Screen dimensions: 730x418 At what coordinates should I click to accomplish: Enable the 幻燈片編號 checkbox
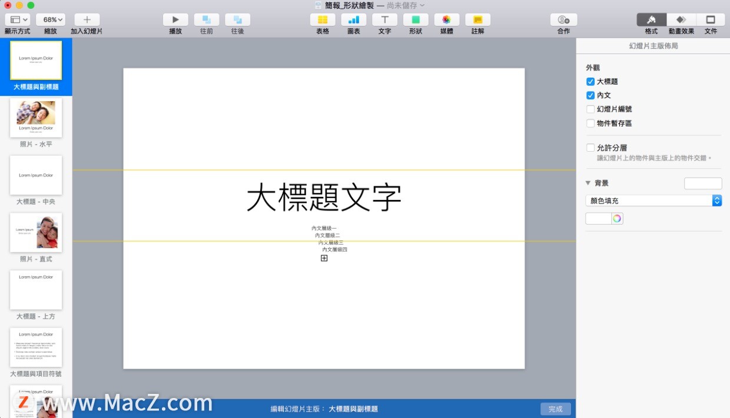pyautogui.click(x=590, y=109)
